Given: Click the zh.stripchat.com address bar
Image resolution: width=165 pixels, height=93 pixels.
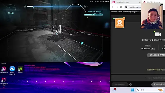Looking at the screenshot, I should 135,7.
